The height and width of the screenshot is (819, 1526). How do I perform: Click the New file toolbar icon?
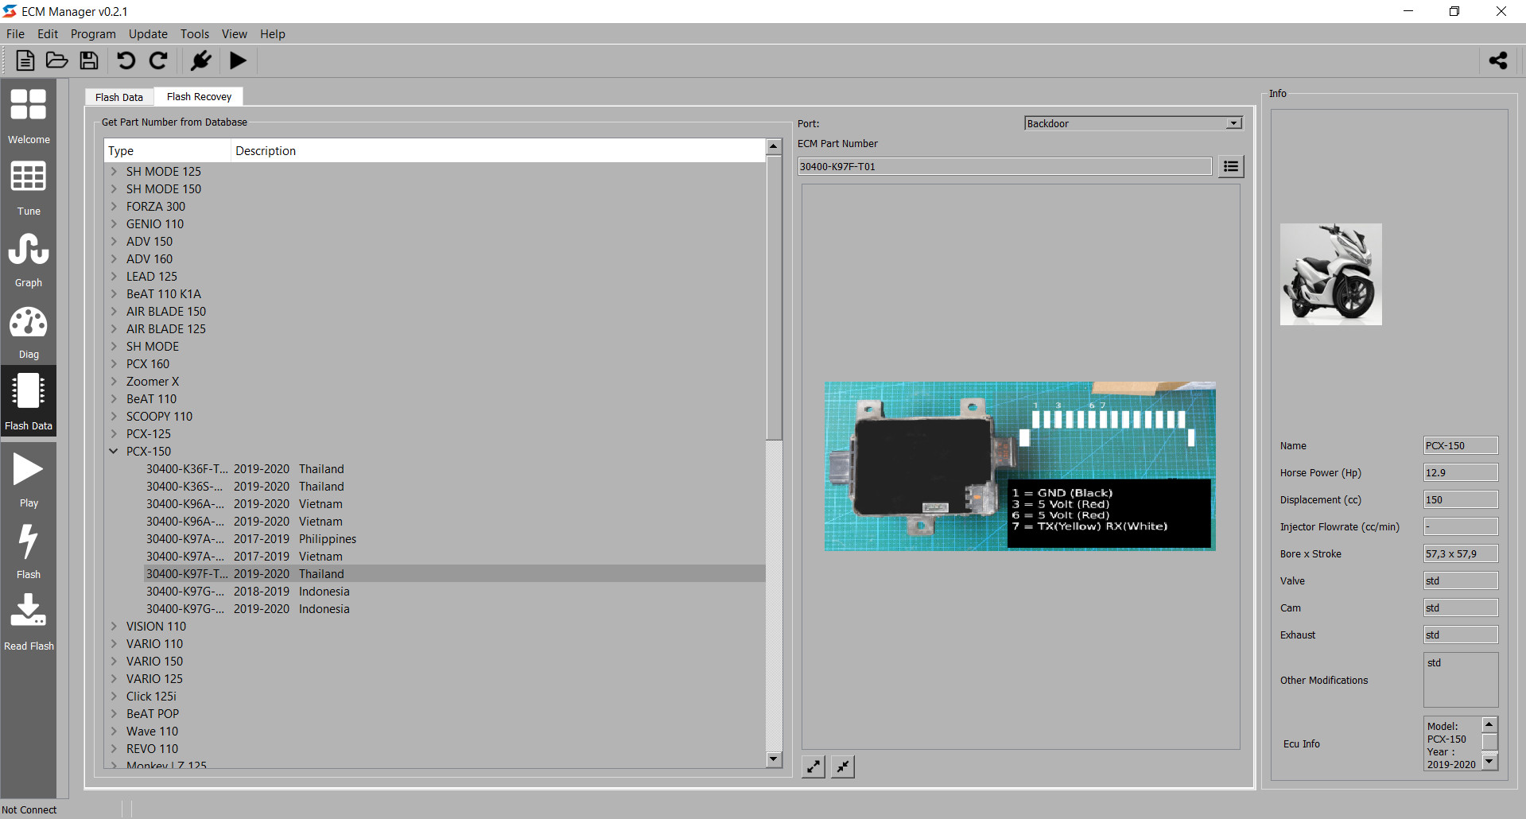pyautogui.click(x=25, y=60)
